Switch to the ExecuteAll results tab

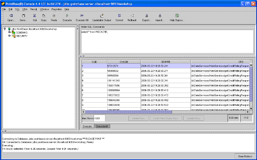(x=102, y=126)
